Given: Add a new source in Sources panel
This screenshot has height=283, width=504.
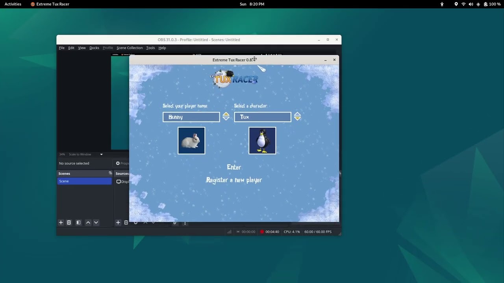Looking at the screenshot, I should (118, 222).
